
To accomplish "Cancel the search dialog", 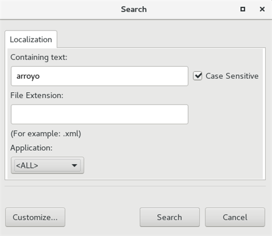I will point(235,217).
